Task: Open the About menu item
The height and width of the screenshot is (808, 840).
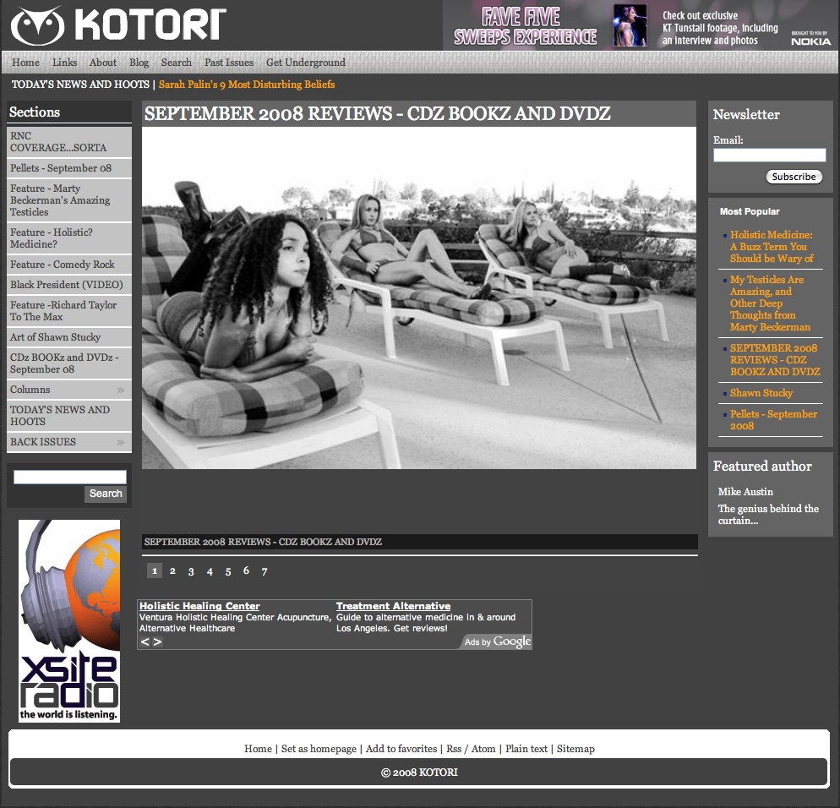Action: click(x=103, y=63)
